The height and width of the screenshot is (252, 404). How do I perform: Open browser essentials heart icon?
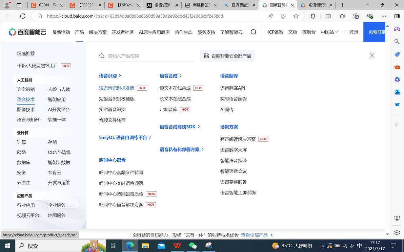[370, 16]
